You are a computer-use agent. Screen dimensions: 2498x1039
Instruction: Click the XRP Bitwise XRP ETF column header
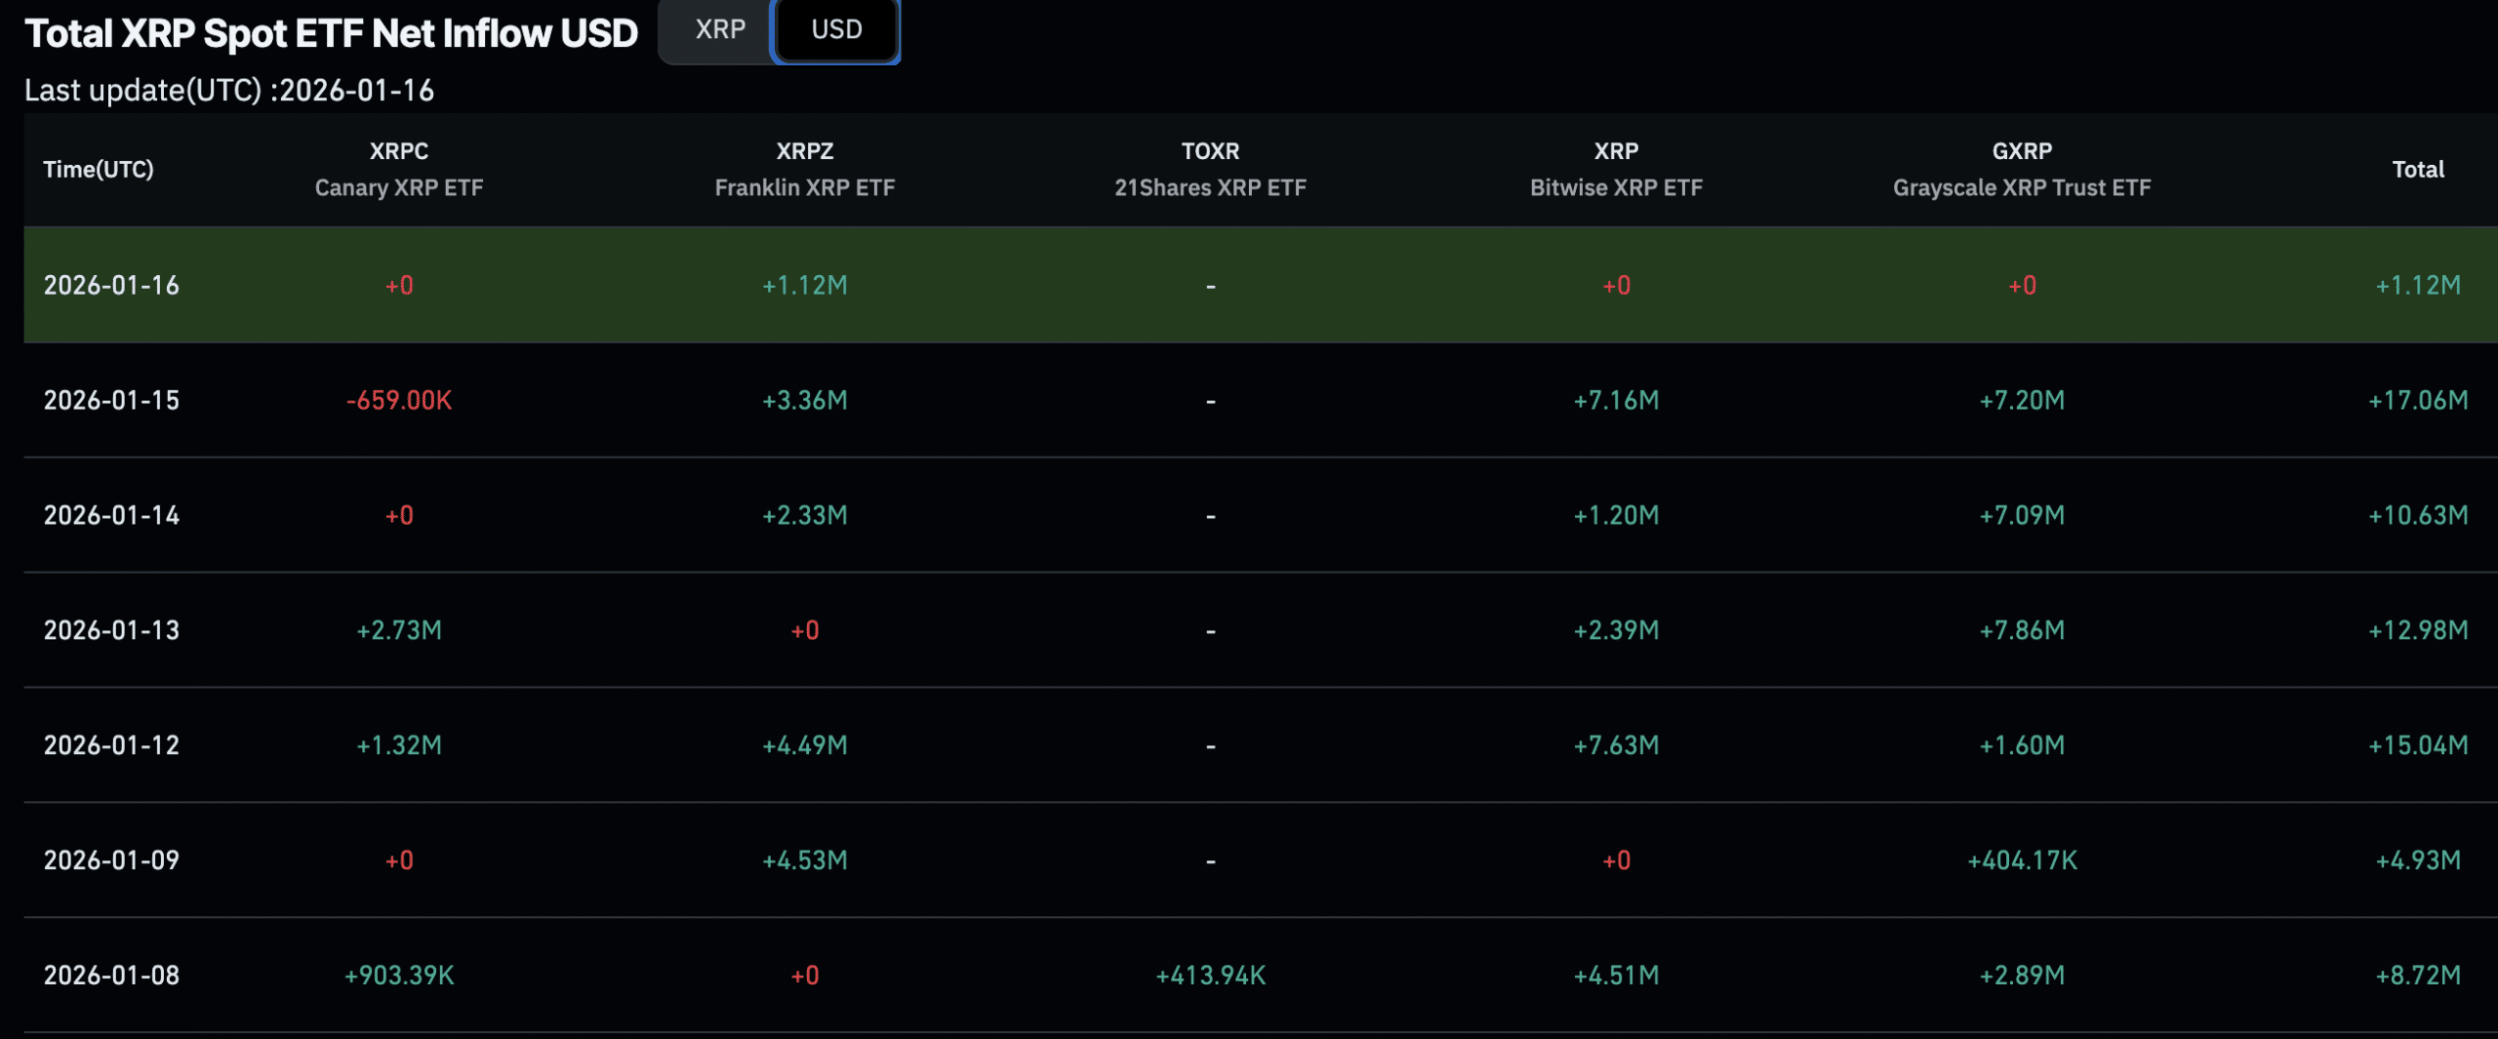coord(1616,169)
